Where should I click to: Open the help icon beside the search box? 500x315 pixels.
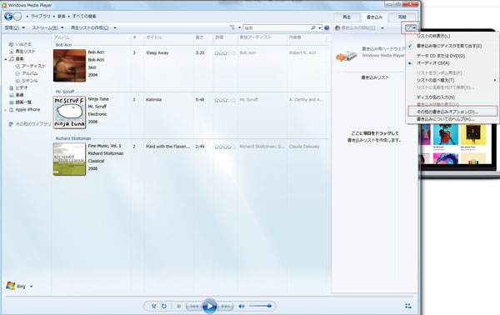point(327,27)
